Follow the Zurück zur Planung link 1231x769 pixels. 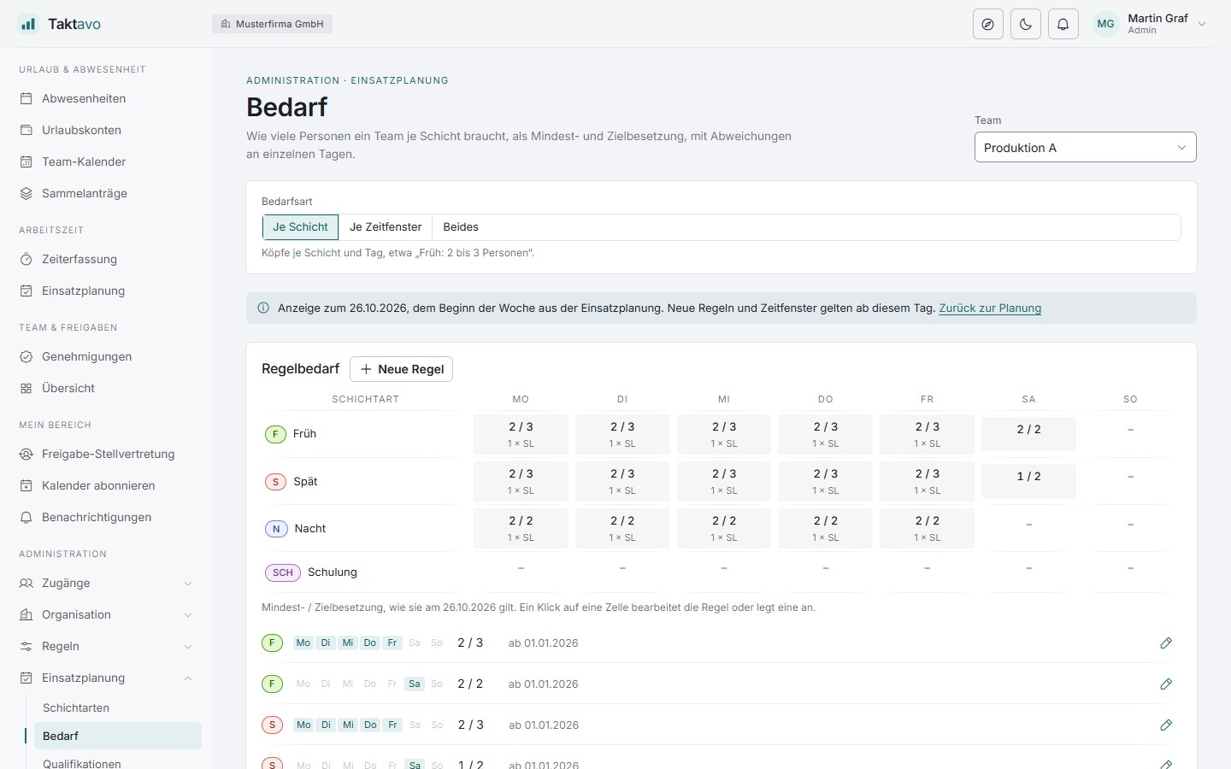click(990, 308)
